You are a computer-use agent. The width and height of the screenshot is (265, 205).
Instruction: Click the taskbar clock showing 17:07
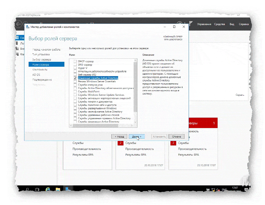click(x=235, y=188)
